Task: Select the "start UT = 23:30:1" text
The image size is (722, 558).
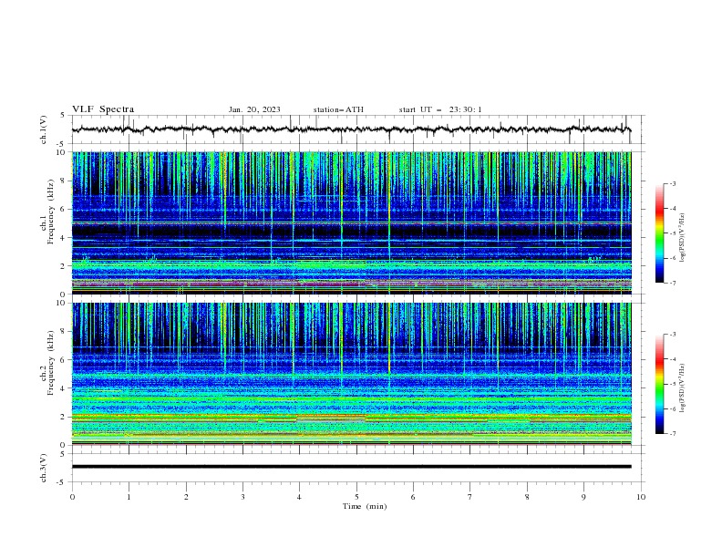Action: click(440, 109)
